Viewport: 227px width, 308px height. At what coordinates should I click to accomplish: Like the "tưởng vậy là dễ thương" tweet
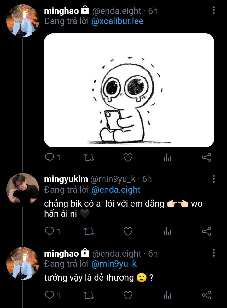(128, 295)
